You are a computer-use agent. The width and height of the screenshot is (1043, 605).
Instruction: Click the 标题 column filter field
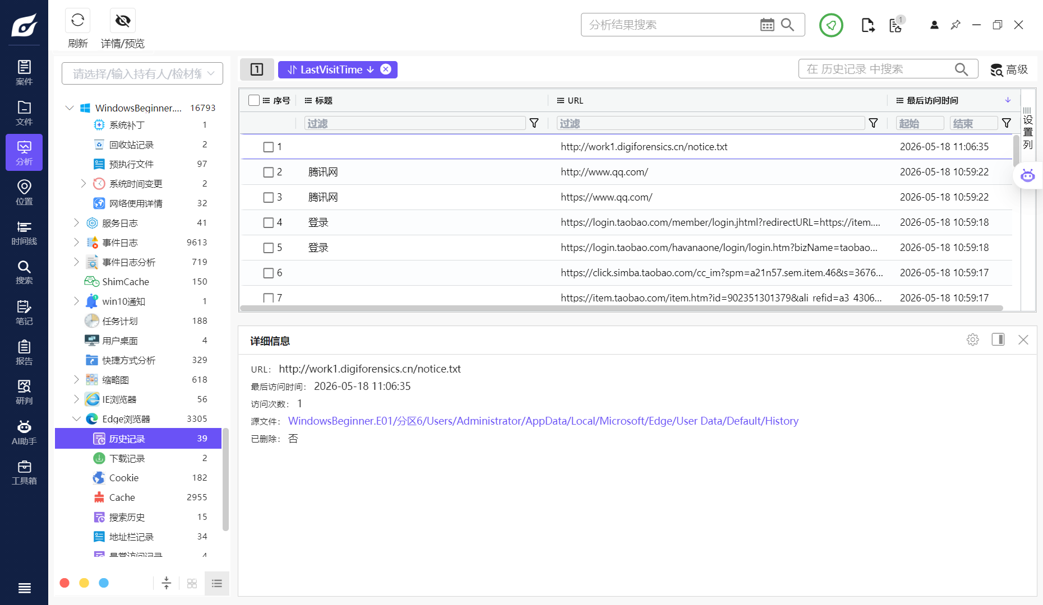415,123
